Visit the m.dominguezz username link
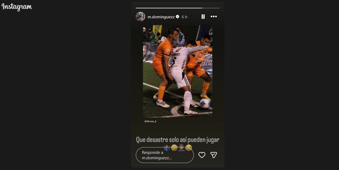339x170 pixels. [x=161, y=17]
